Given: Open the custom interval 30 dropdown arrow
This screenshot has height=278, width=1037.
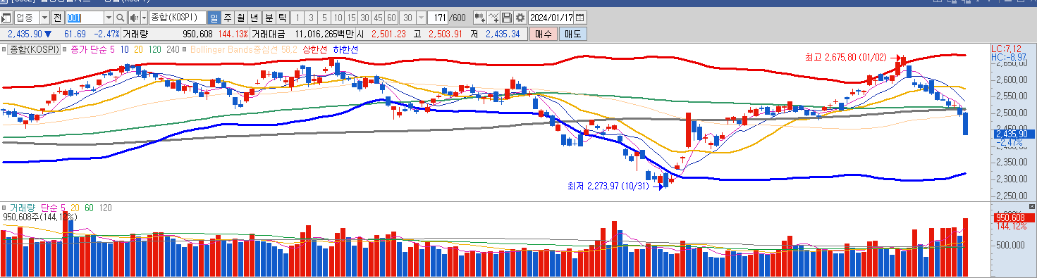Looking at the screenshot, I should click(421, 18).
